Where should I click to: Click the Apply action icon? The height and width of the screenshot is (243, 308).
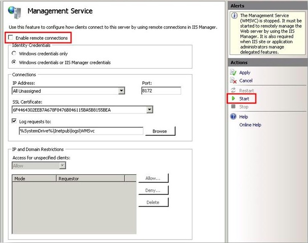click(x=233, y=72)
